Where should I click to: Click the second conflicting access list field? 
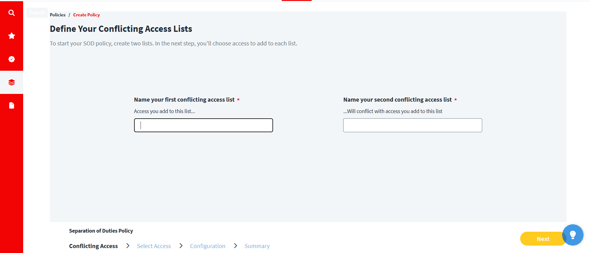click(x=412, y=125)
